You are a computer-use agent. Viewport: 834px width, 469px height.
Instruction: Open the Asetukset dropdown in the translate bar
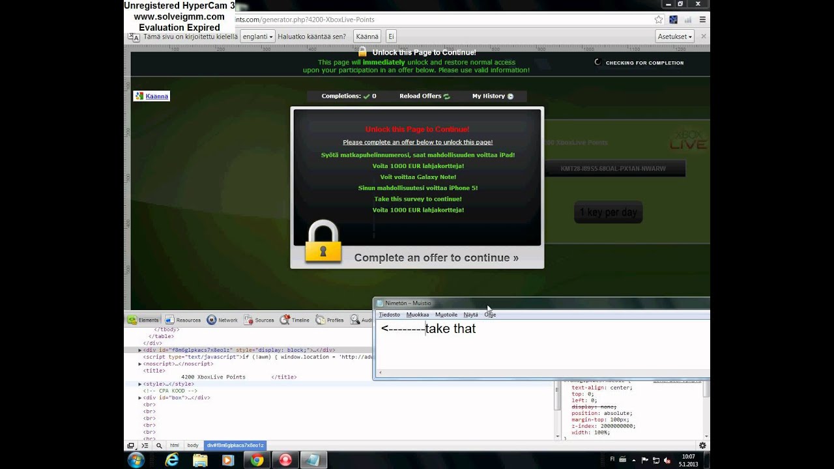674,36
